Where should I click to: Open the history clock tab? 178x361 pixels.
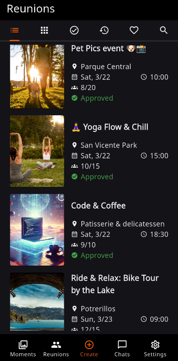[104, 30]
